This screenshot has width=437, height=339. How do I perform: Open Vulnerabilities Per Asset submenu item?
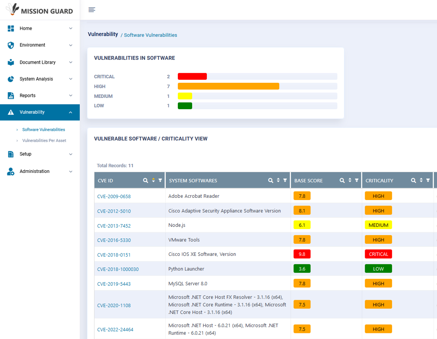pyautogui.click(x=44, y=140)
